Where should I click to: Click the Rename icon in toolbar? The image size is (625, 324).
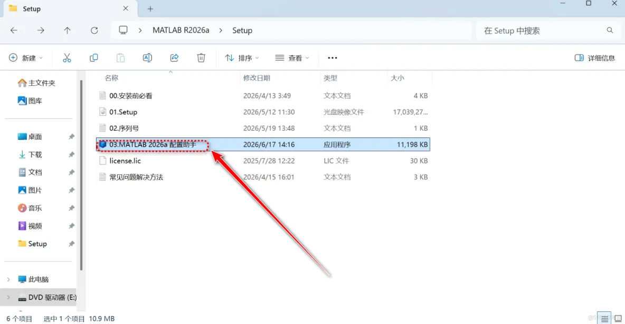click(x=147, y=58)
